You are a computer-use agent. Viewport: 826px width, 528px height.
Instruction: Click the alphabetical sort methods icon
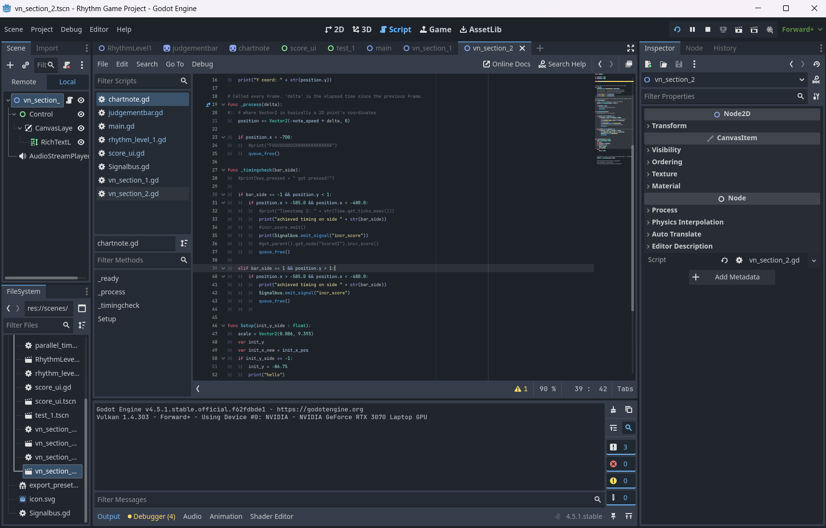pyautogui.click(x=184, y=243)
